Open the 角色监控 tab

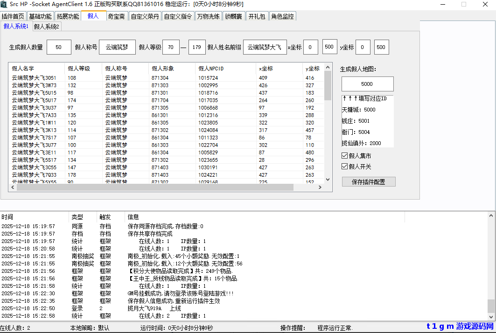point(282,15)
